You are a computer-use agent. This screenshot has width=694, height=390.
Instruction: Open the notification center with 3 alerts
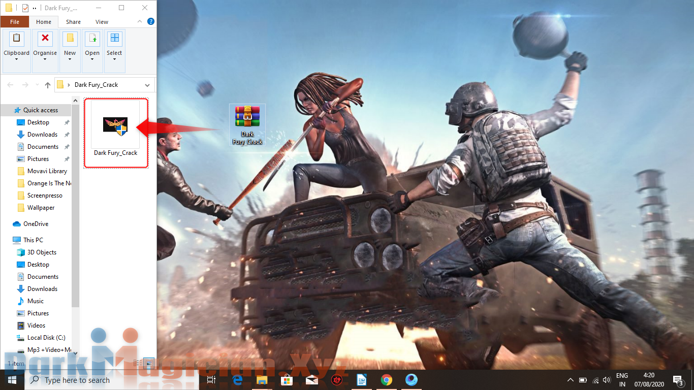click(678, 380)
